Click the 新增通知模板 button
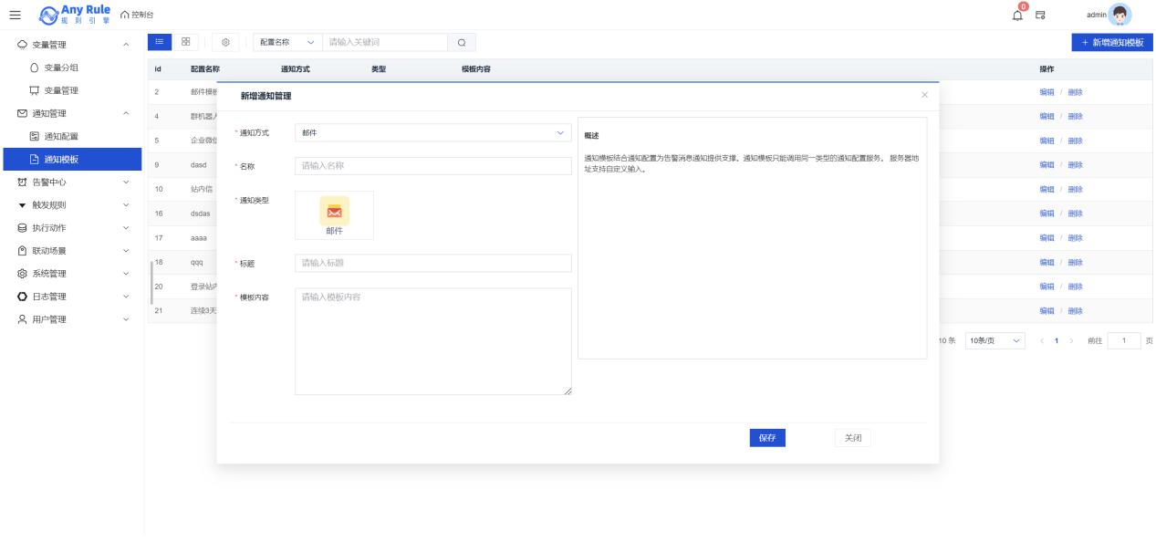The width and height of the screenshot is (1156, 542). [x=1111, y=42]
